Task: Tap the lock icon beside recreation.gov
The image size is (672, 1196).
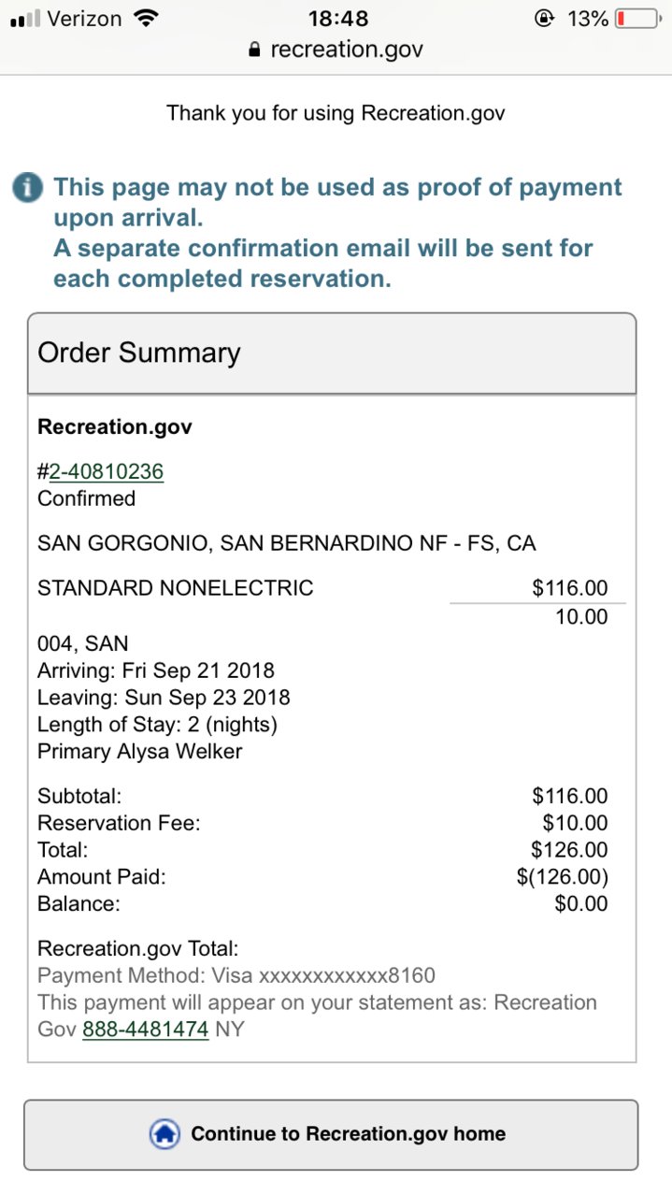Action: coord(254,50)
